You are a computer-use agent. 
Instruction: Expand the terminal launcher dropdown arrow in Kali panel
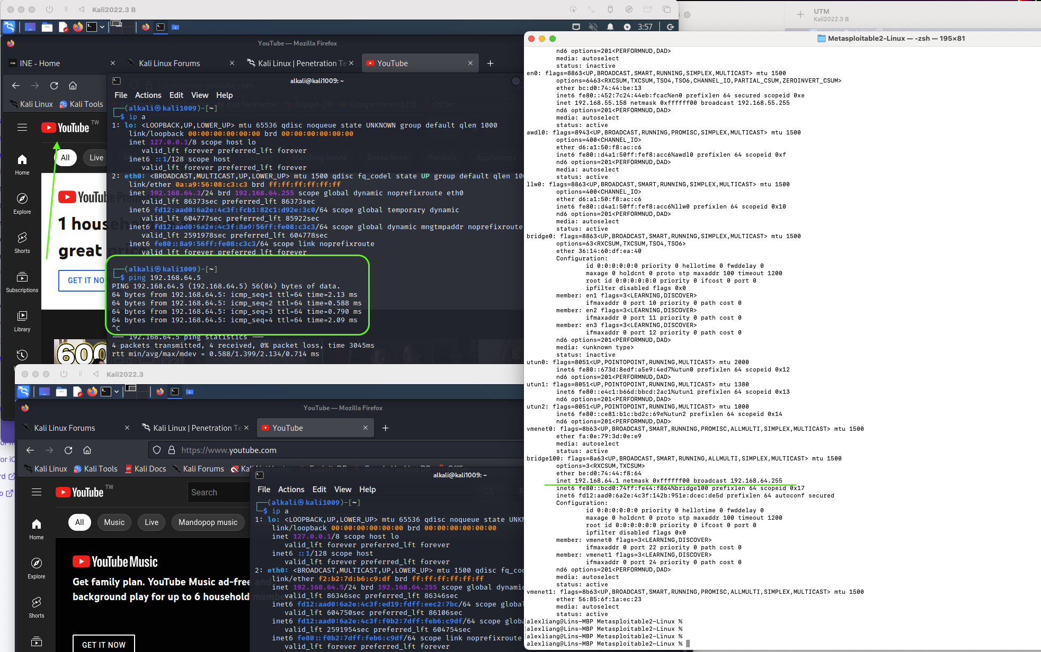tap(102, 27)
